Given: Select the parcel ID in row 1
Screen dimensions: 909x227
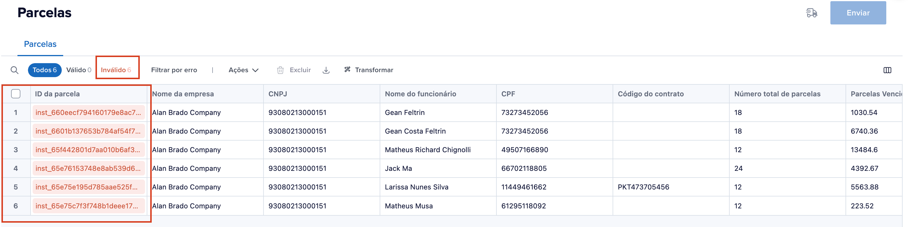Looking at the screenshot, I should point(88,112).
